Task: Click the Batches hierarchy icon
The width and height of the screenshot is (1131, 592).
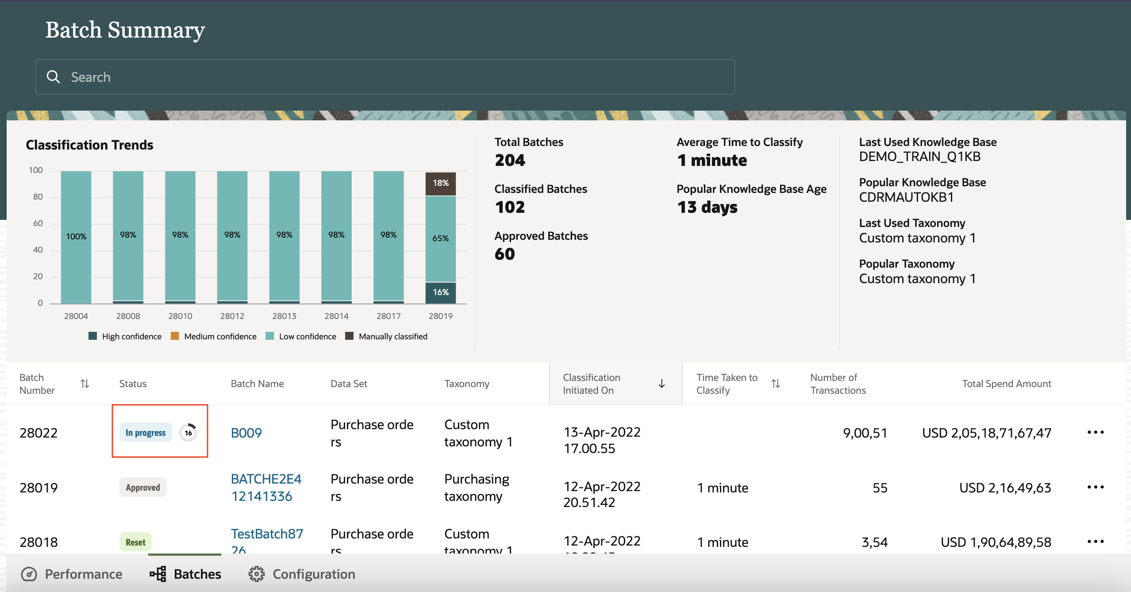Action: click(x=158, y=574)
